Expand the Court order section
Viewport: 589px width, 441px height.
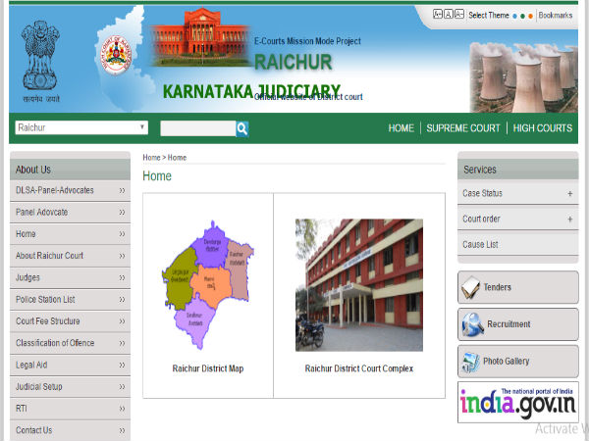(x=569, y=220)
